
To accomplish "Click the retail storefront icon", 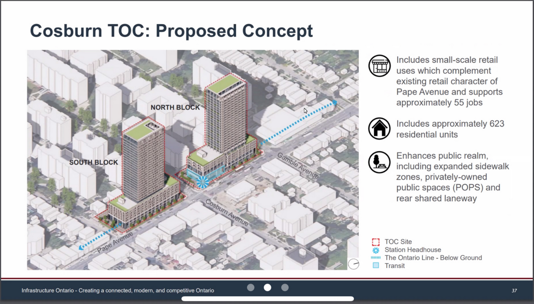I will [x=379, y=66].
